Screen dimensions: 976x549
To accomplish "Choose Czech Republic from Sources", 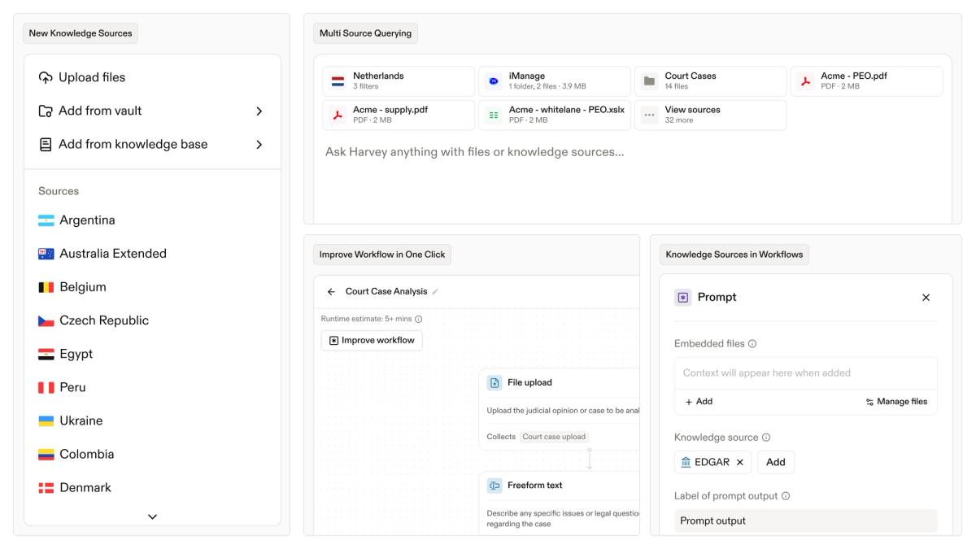I will 152,320.
